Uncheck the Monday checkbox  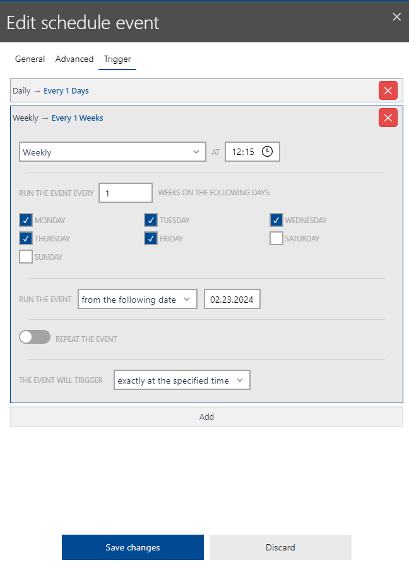click(26, 220)
